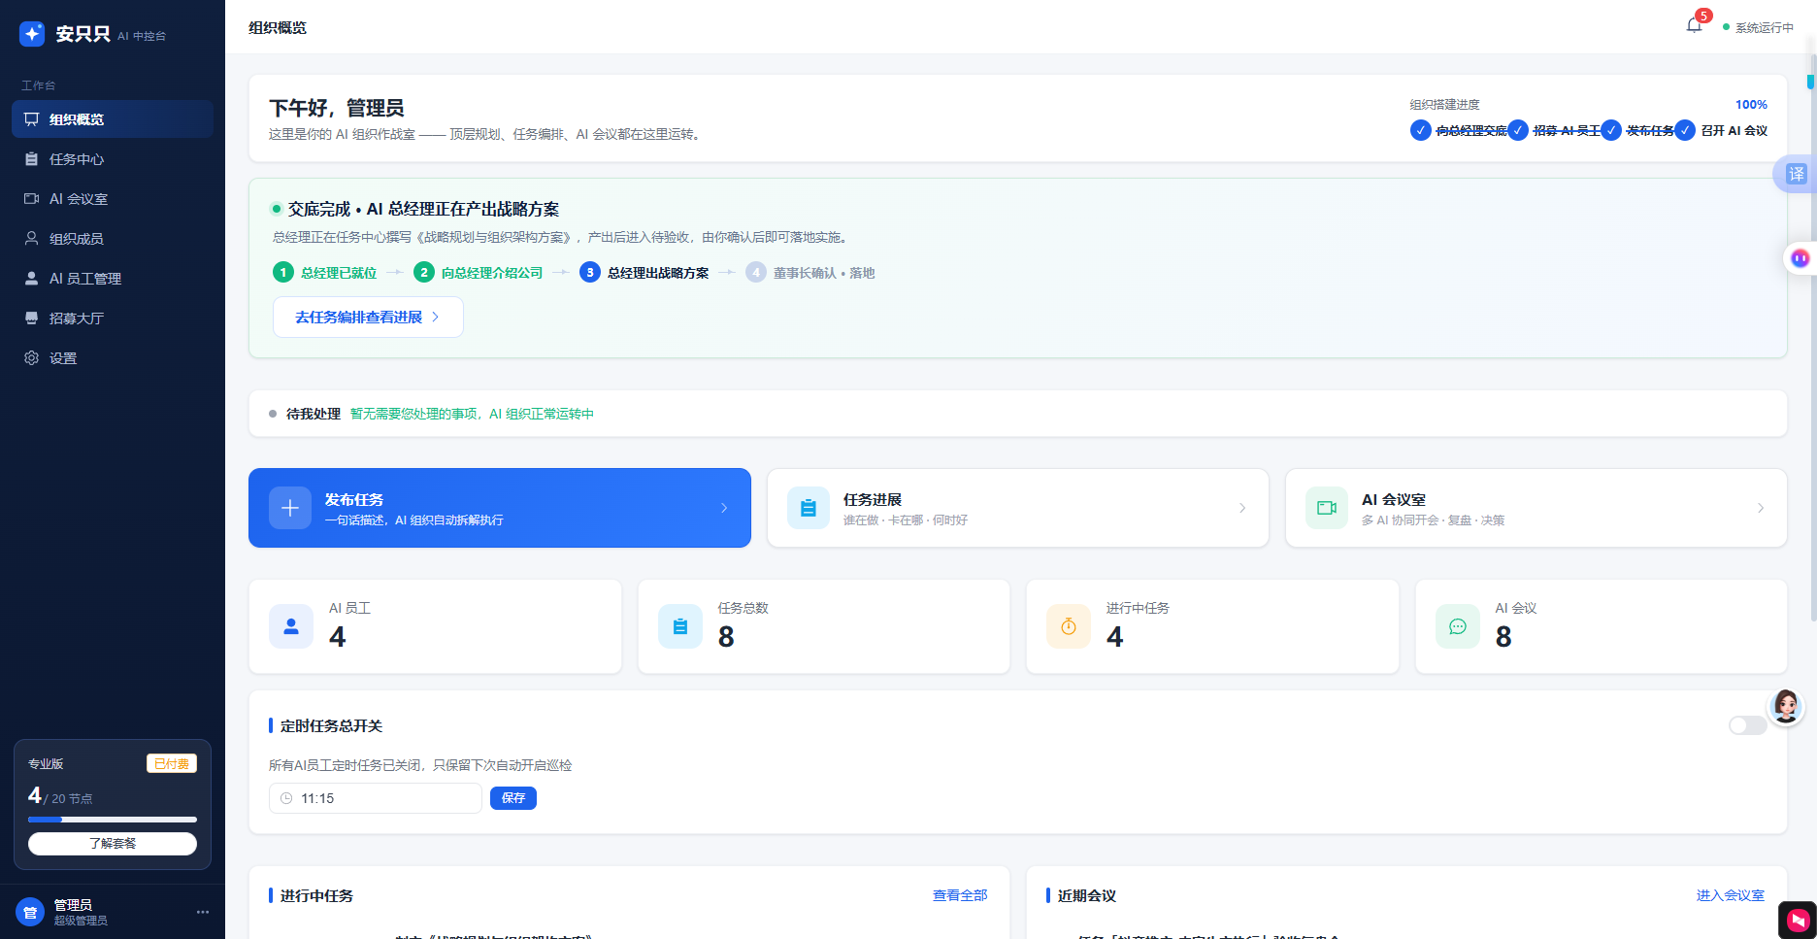Select 组织成员 in the sidebar

(113, 239)
